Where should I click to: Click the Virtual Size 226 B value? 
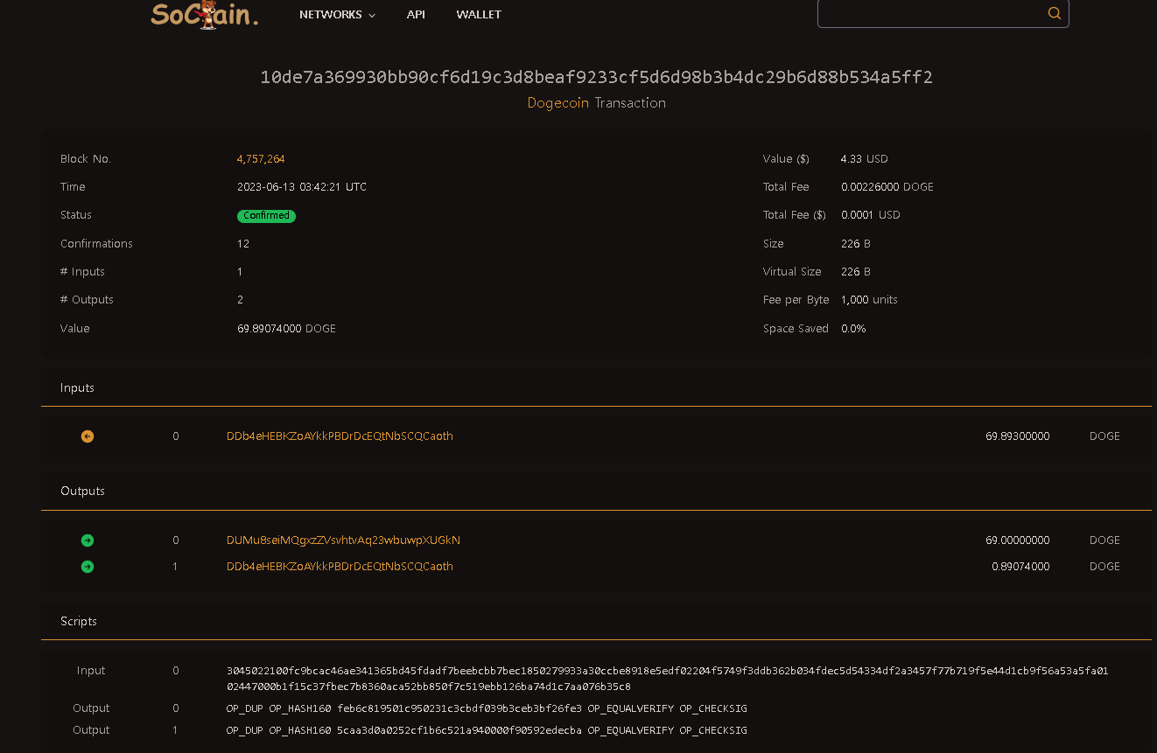point(856,272)
